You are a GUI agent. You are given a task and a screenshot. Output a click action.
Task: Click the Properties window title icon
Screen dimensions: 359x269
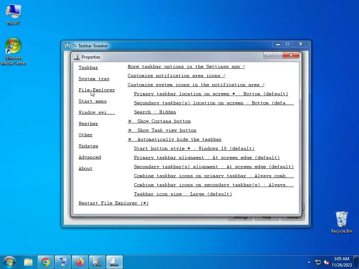click(x=77, y=57)
